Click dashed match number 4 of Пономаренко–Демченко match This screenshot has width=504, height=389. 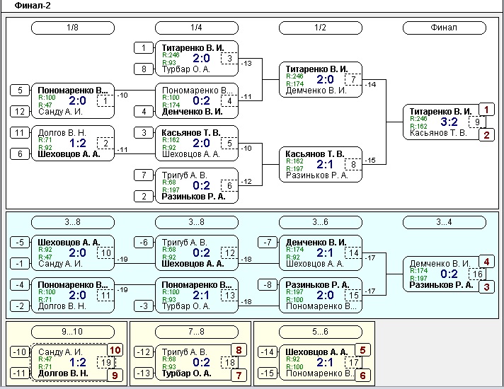229,101
